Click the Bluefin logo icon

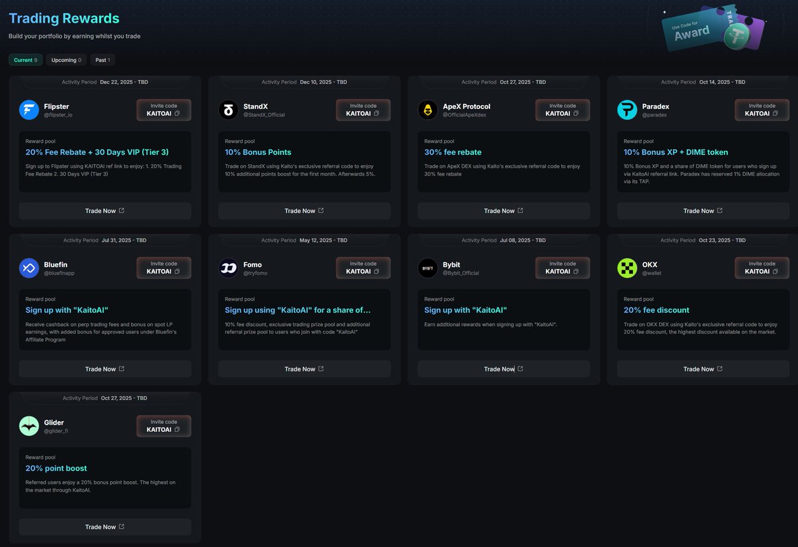[29, 268]
